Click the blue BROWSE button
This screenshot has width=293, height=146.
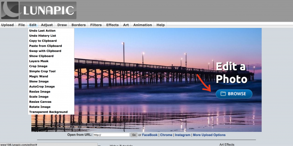[x=234, y=94]
